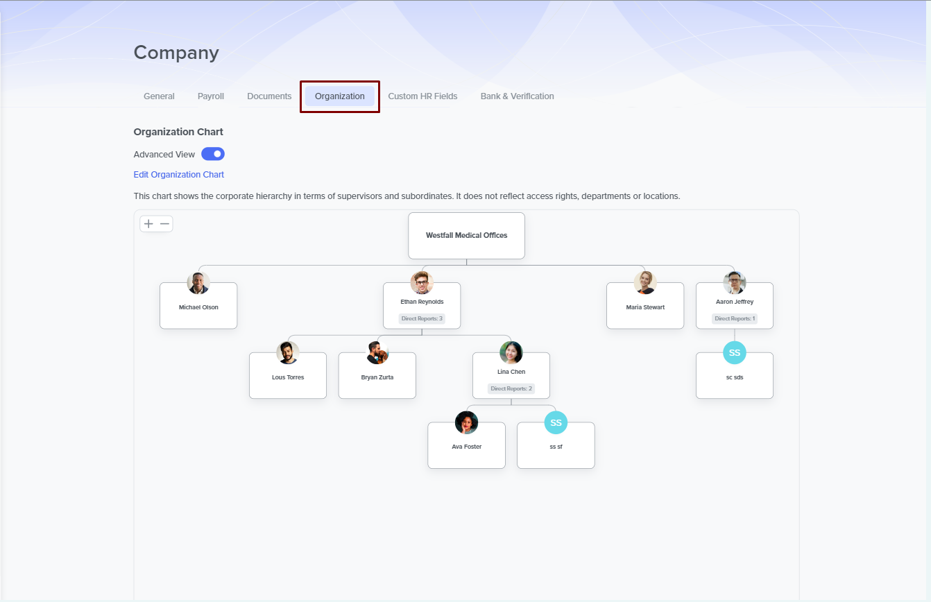Click Maria Stewart's profile picture
The image size is (931, 602).
(x=645, y=283)
